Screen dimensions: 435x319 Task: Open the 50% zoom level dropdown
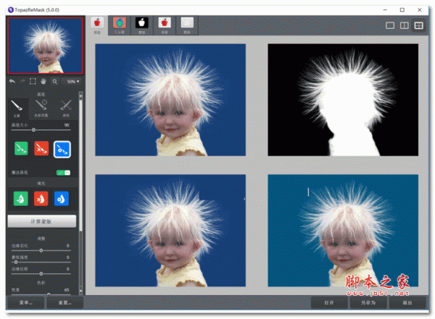(72, 82)
